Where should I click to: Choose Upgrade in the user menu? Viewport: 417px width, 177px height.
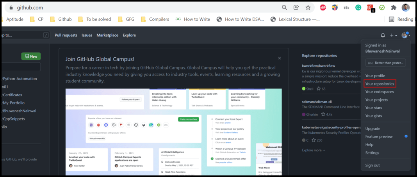pos(372,128)
